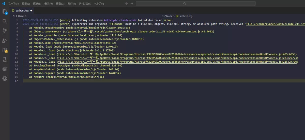
Task: Click 'Anthropic.claude-code' text on line 1
Action: coord(120,20)
